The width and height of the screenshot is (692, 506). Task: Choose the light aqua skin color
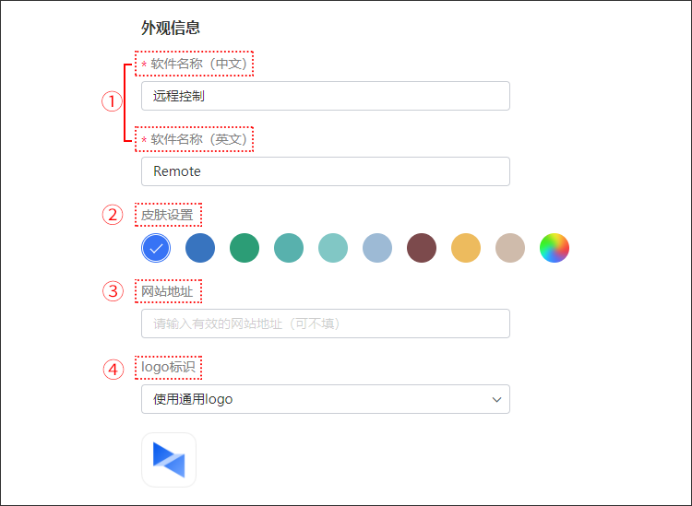(x=333, y=248)
